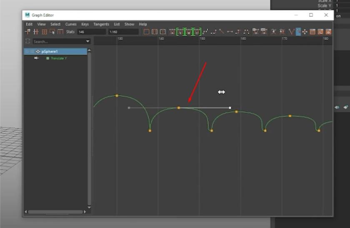Open the Trax Editor from the toolbar
Screen dimensions: 350x228
[320, 32]
